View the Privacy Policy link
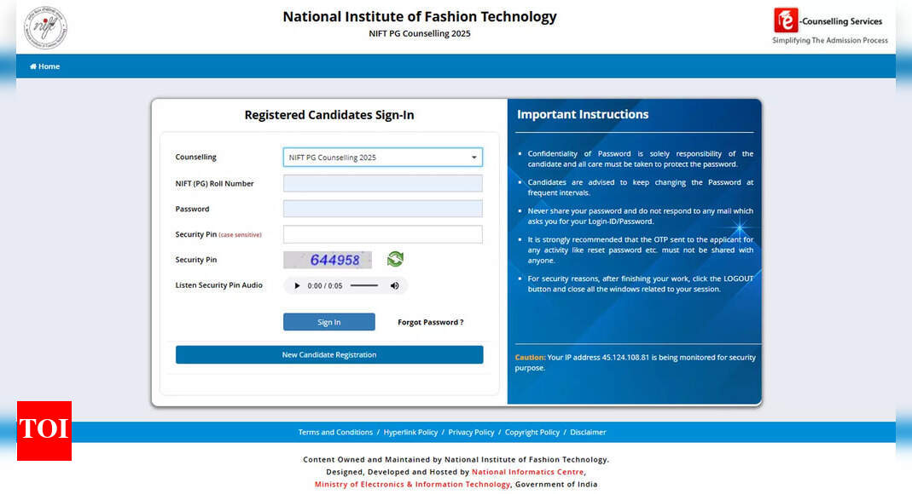The width and height of the screenshot is (912, 494). (471, 432)
